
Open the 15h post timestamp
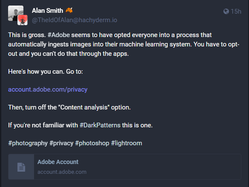(x=236, y=12)
